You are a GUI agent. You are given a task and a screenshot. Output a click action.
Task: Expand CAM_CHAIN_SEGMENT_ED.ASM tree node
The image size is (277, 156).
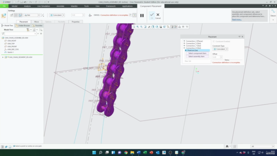3,57
